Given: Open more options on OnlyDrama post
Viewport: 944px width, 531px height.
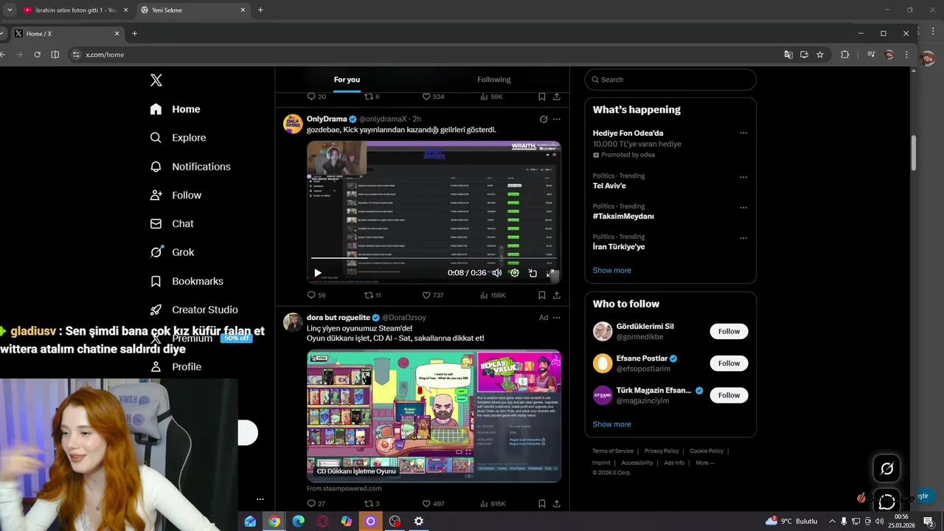Looking at the screenshot, I should pyautogui.click(x=557, y=119).
